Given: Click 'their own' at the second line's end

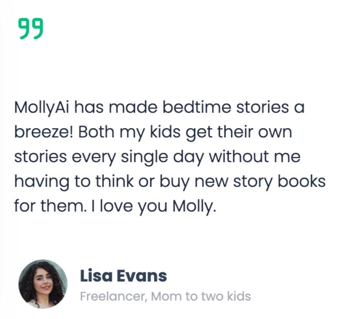Looking at the screenshot, I should pyautogui.click(x=254, y=132).
